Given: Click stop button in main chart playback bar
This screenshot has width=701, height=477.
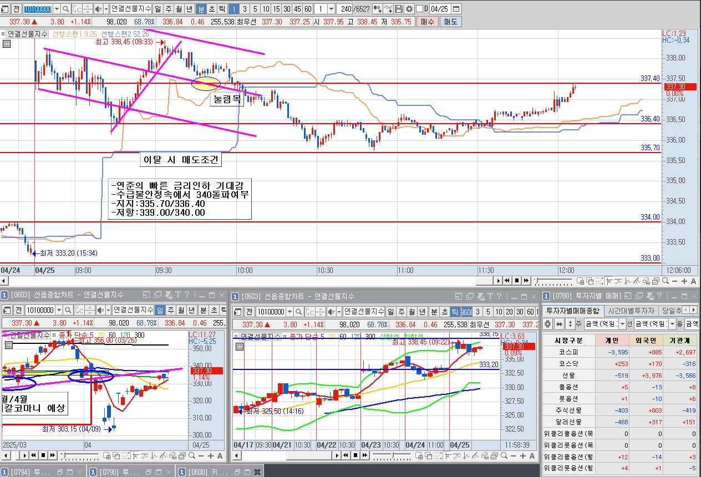Looking at the screenshot, I should (x=517, y=281).
